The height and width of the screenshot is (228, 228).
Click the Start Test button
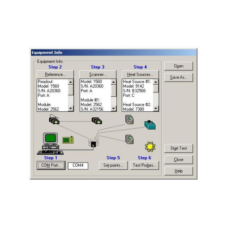[178, 148]
